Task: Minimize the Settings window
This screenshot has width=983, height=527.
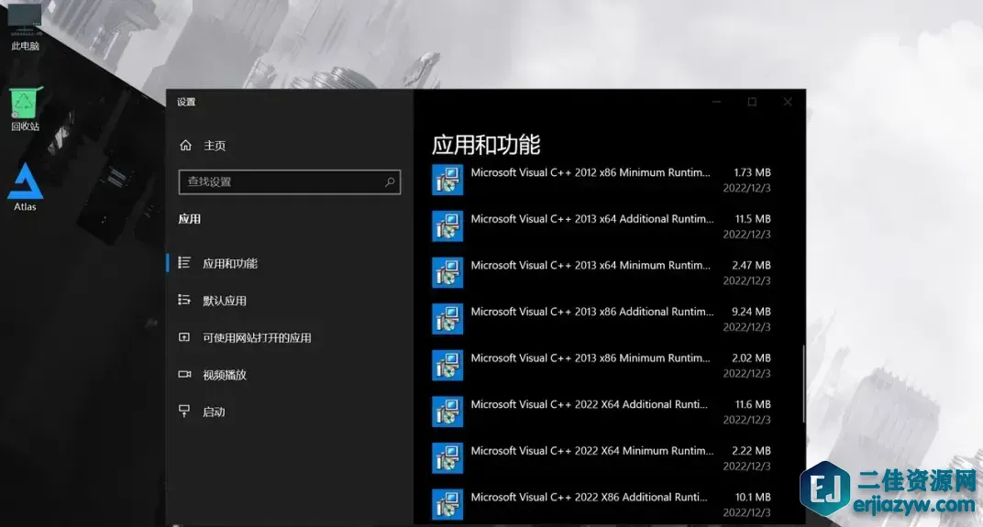Action: [716, 102]
